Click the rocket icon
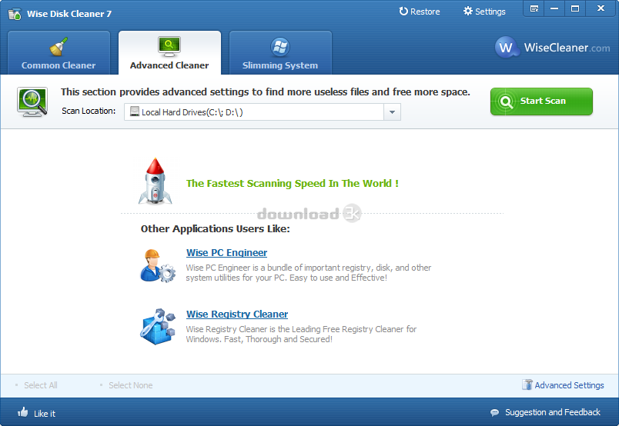The height and width of the screenshot is (426, 619). pyautogui.click(x=156, y=181)
